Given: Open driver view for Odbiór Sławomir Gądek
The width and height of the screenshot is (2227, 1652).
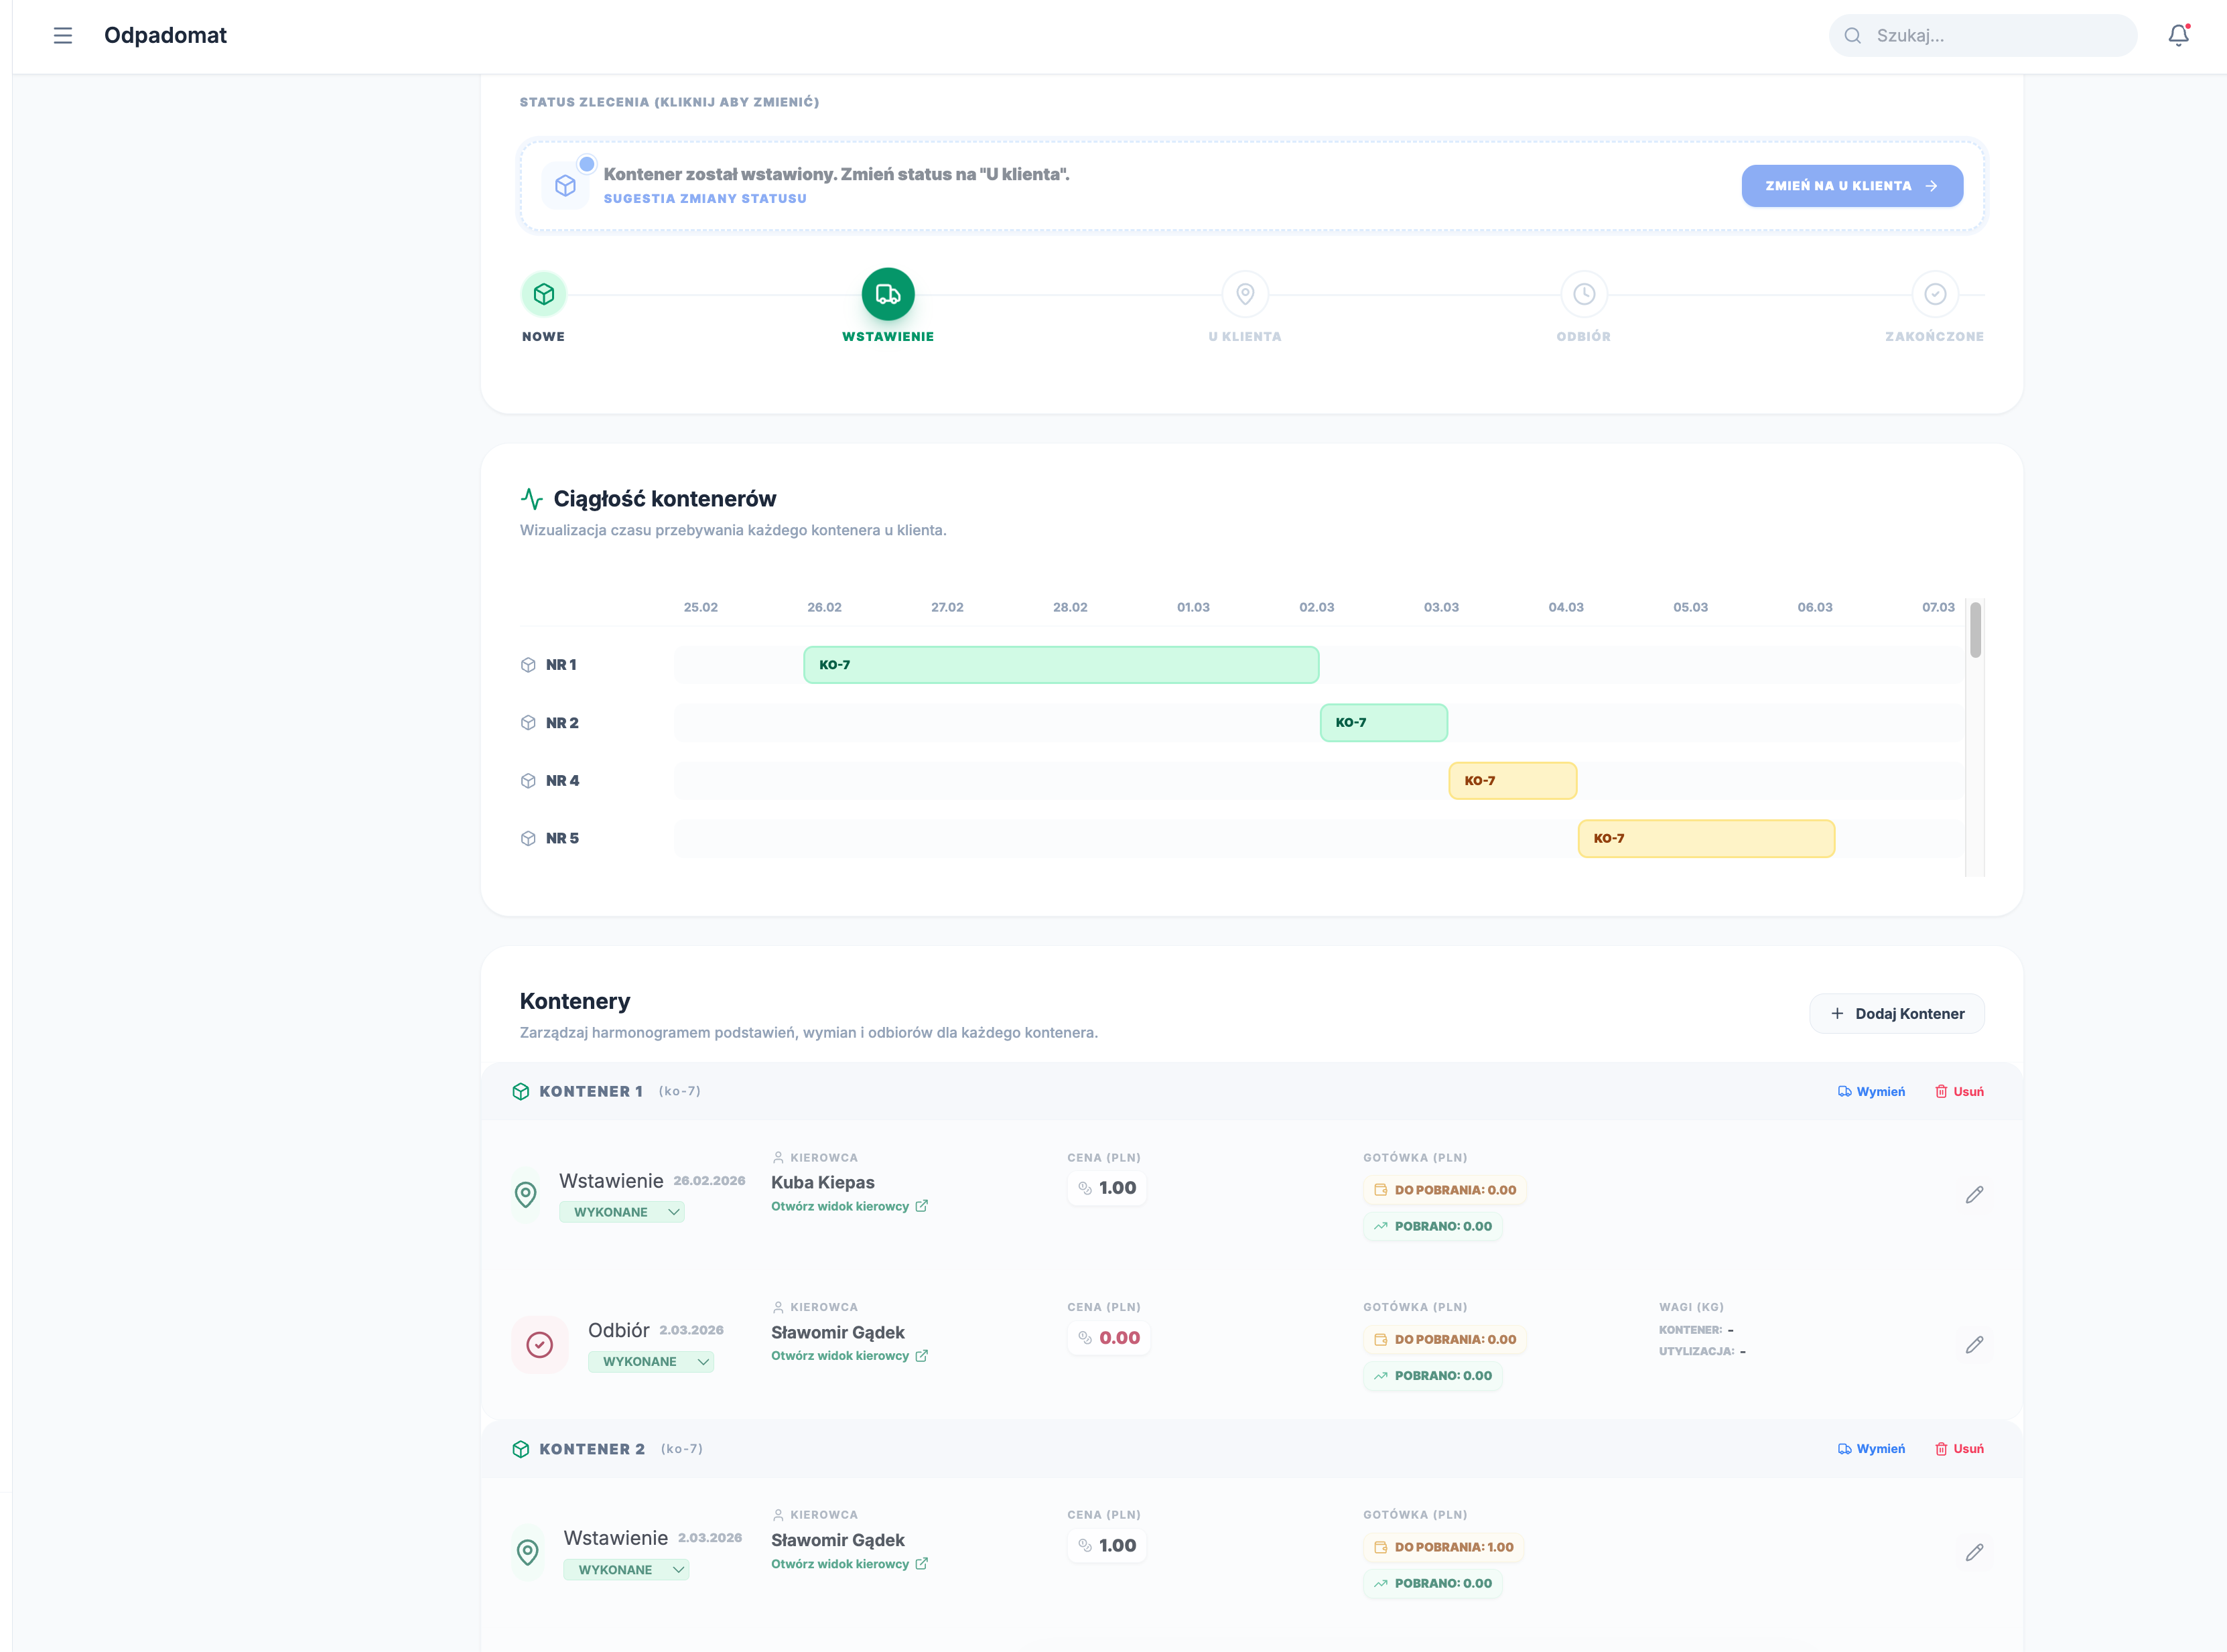Looking at the screenshot, I should (849, 1356).
